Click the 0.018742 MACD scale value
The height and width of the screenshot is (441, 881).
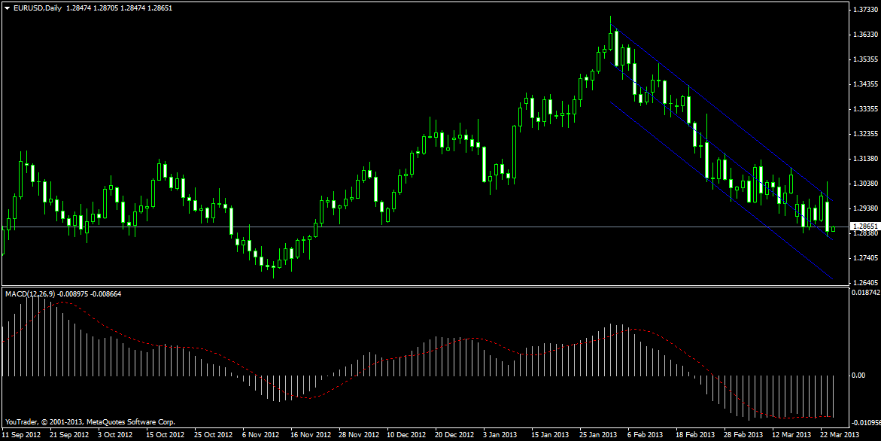[864, 292]
